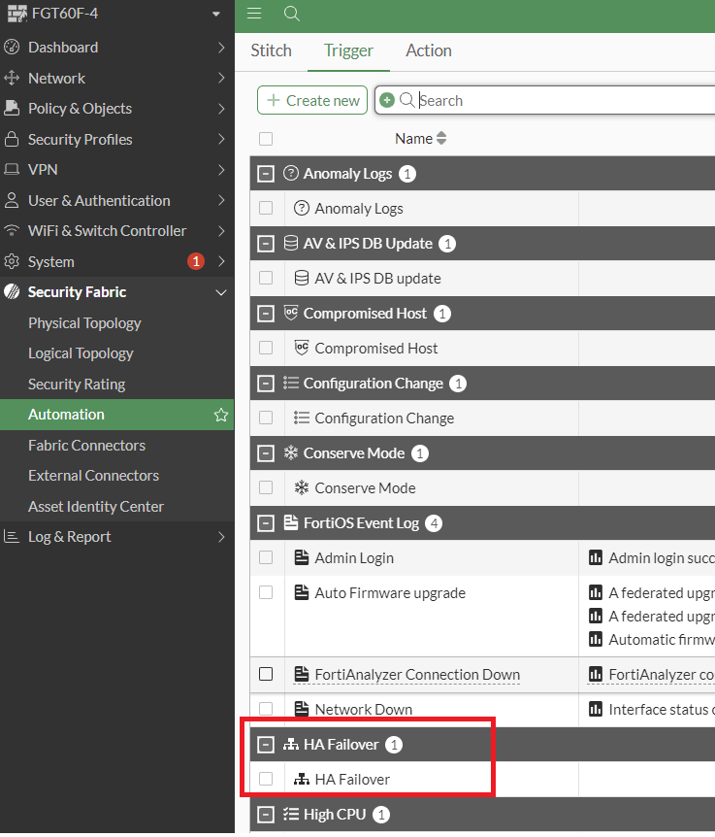Click the green plus filter icon in search box
The width and height of the screenshot is (715, 837).
pos(387,100)
